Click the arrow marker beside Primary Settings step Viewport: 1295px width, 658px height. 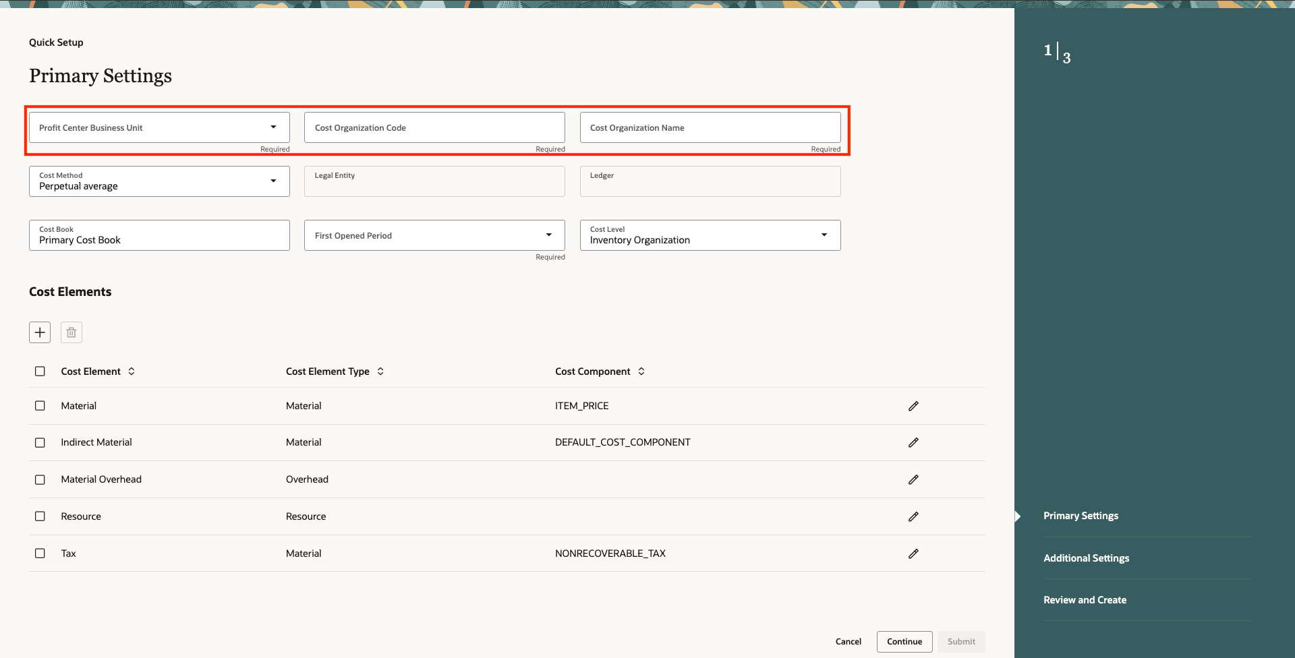tap(1017, 516)
